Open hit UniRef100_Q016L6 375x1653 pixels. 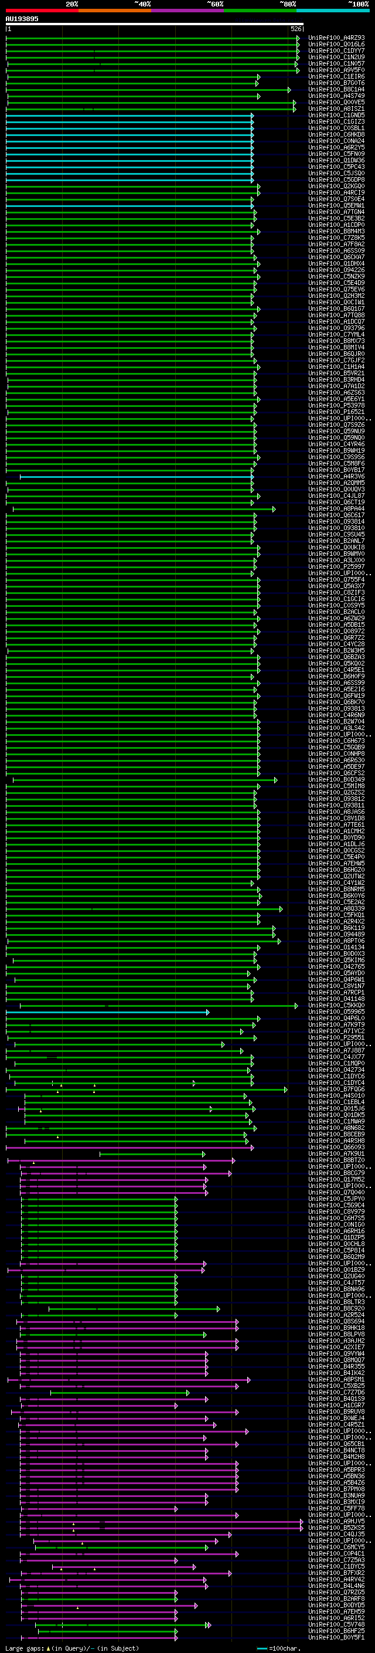[336, 45]
